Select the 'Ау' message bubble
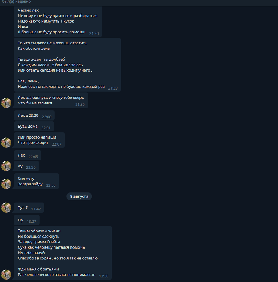Screen dimensions: 278x282 [26, 166]
